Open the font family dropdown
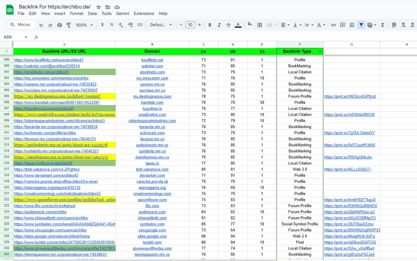 161,25
